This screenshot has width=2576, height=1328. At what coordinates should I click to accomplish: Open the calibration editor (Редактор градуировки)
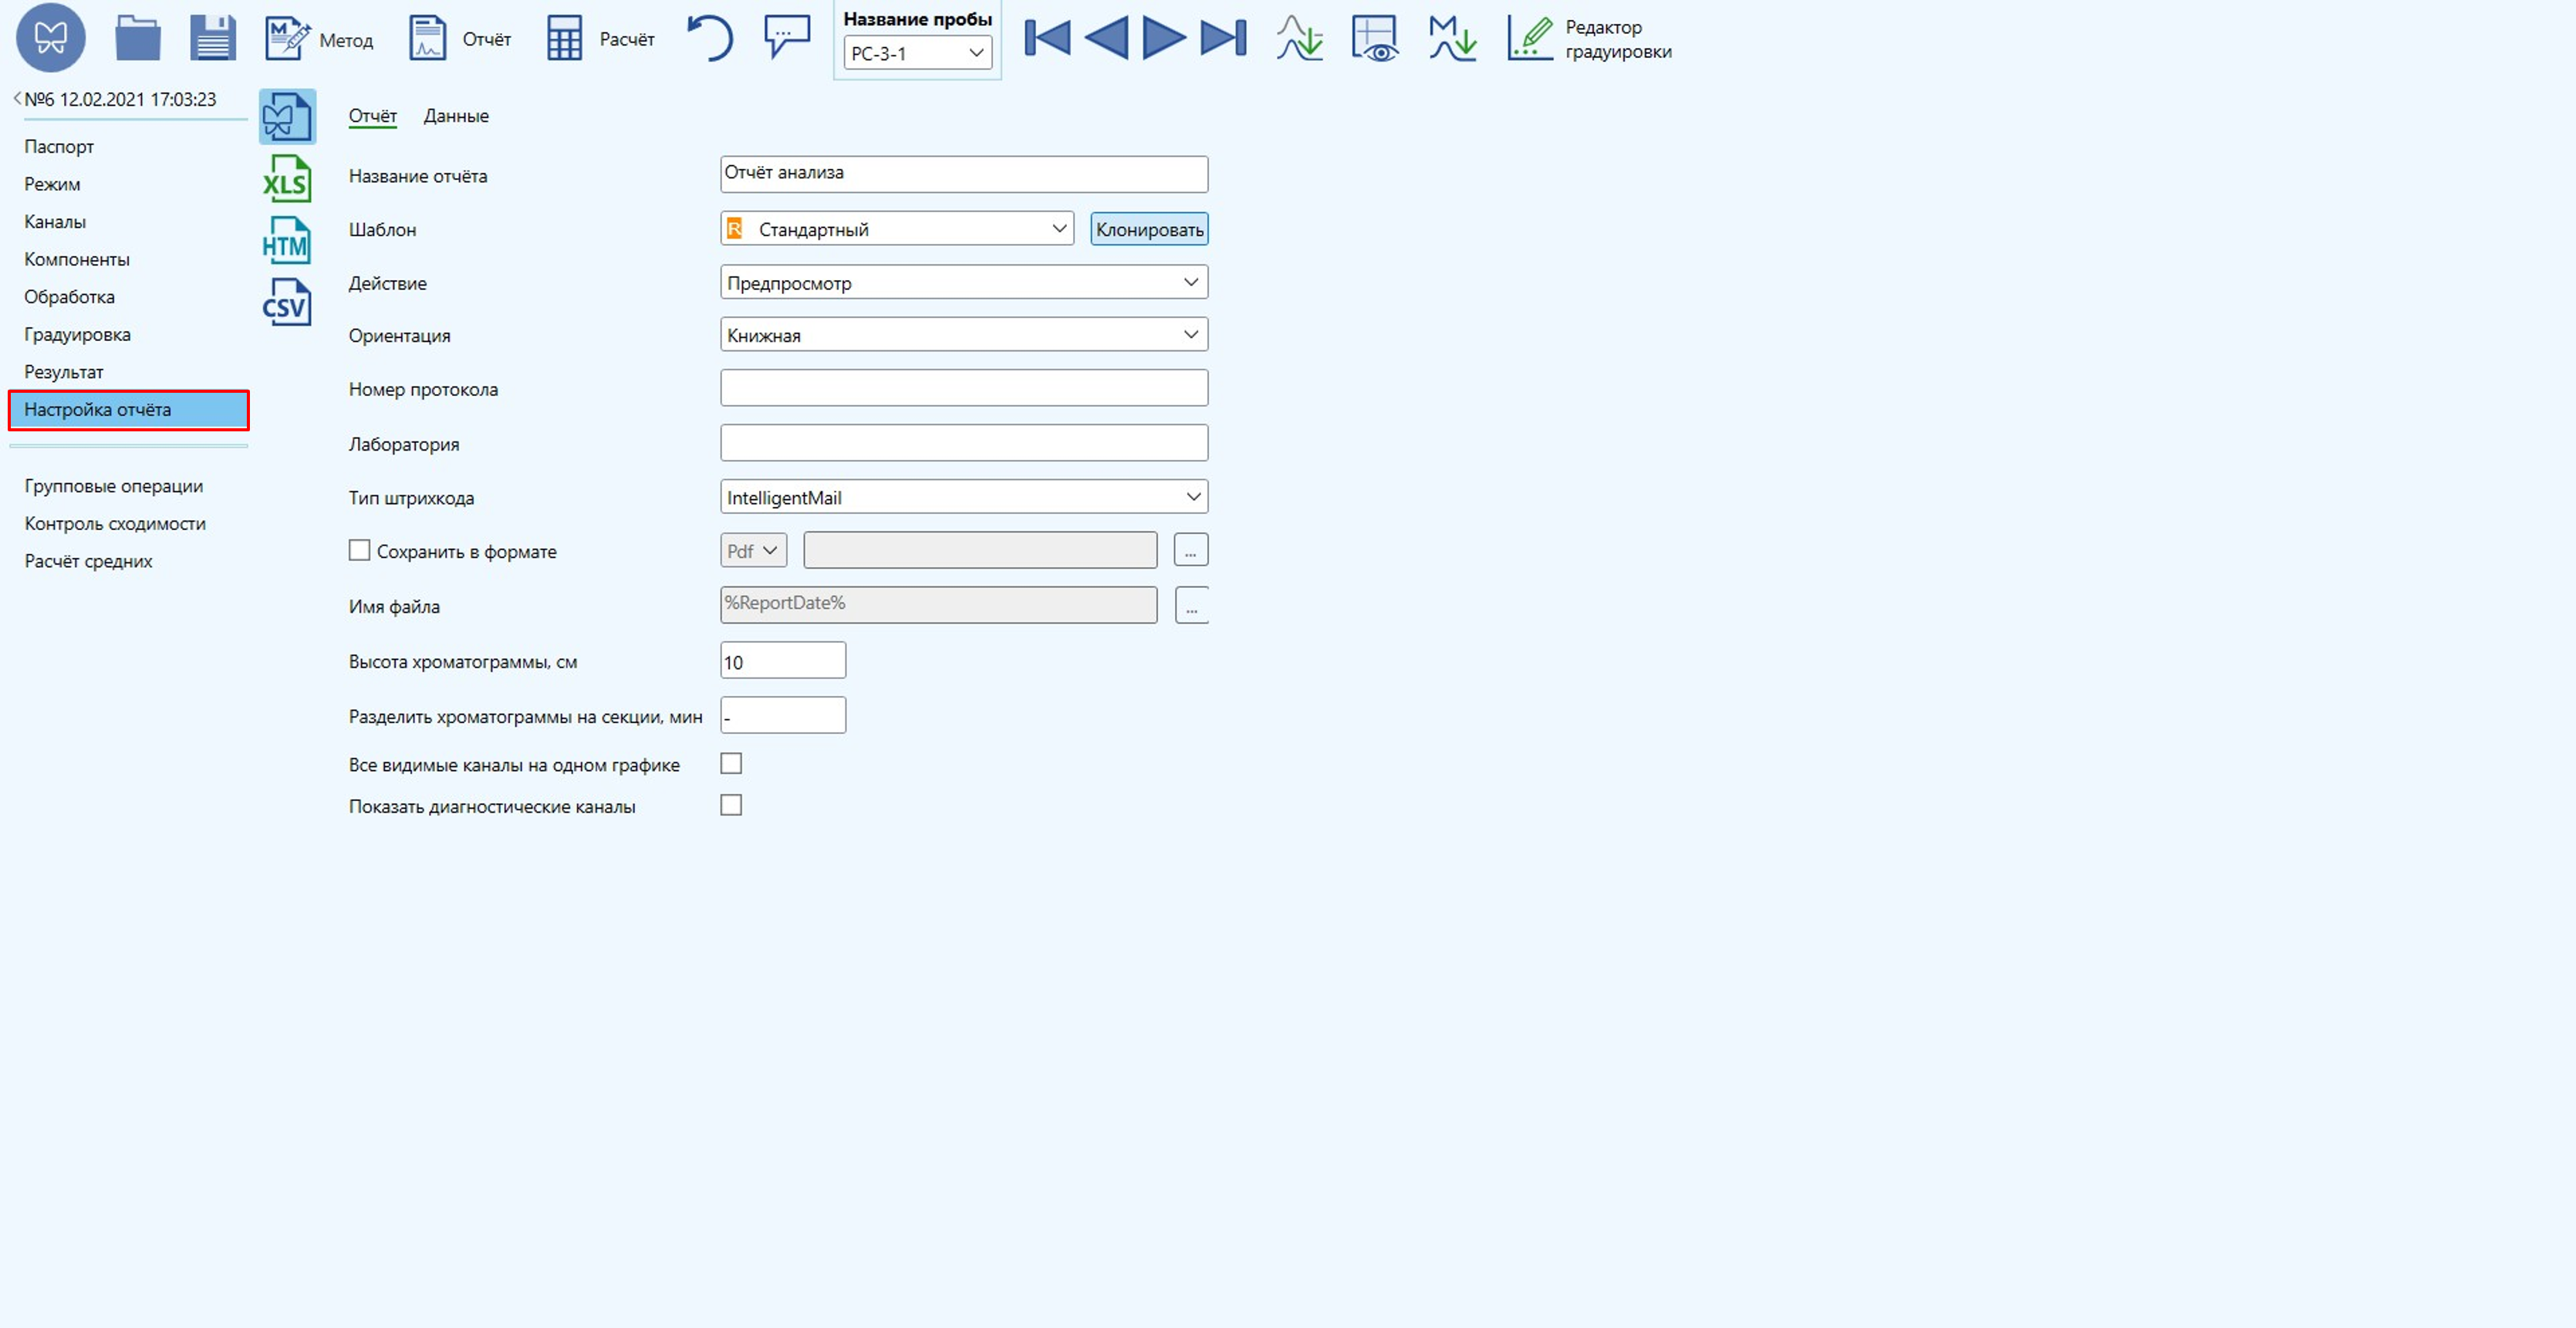[1590, 39]
